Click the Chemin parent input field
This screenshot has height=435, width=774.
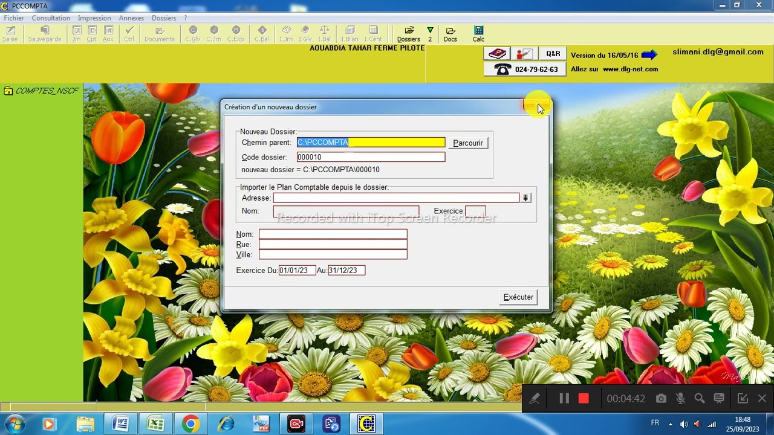(371, 143)
